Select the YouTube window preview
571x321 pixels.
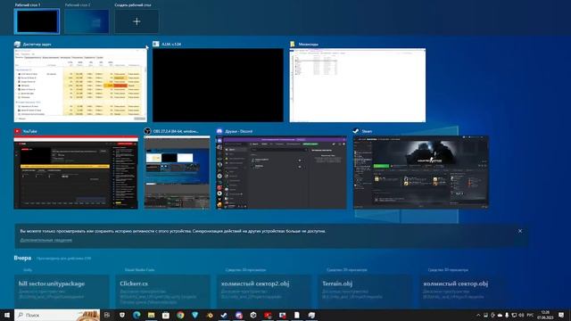click(76, 172)
